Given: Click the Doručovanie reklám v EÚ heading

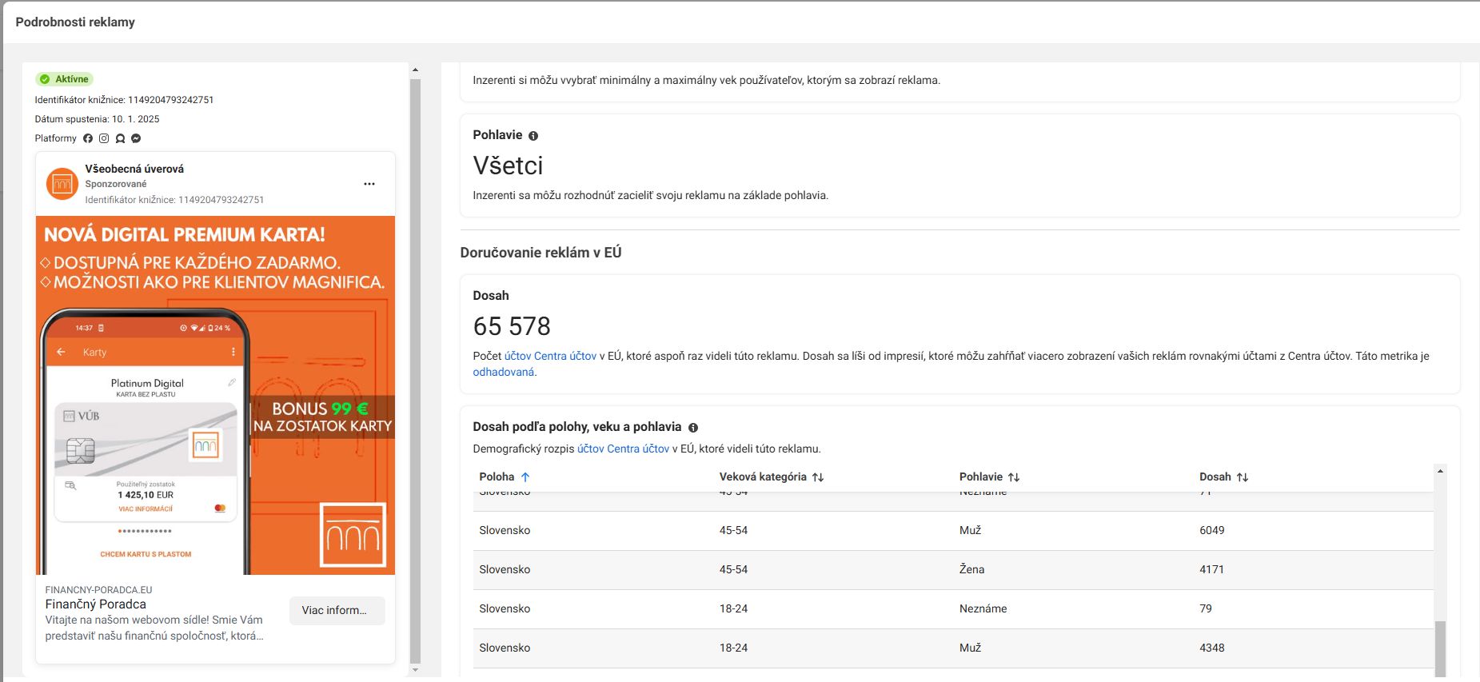Looking at the screenshot, I should pyautogui.click(x=541, y=253).
